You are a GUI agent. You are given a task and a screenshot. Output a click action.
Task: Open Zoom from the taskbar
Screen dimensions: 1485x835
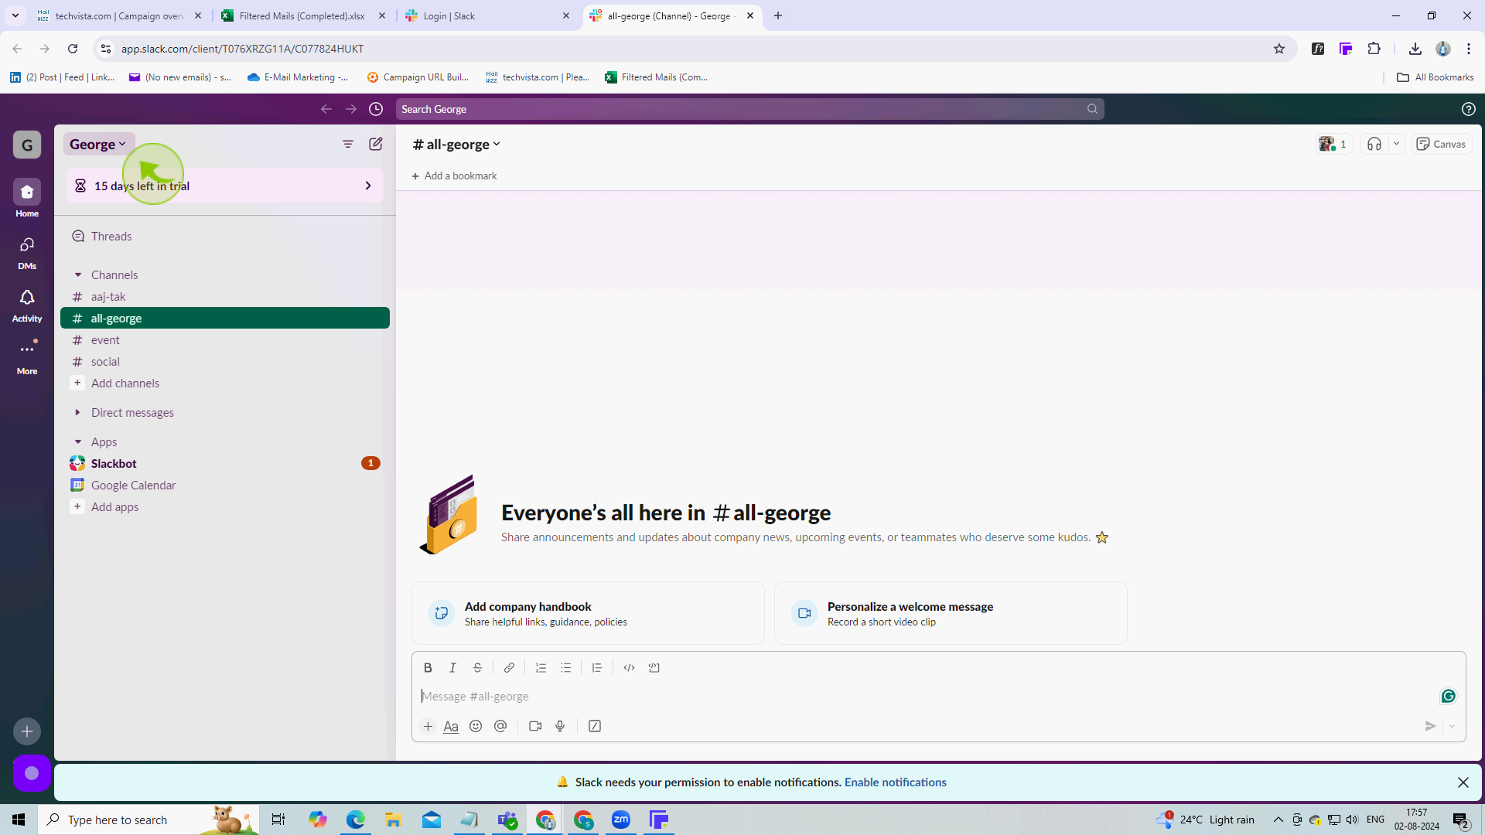pyautogui.click(x=620, y=820)
